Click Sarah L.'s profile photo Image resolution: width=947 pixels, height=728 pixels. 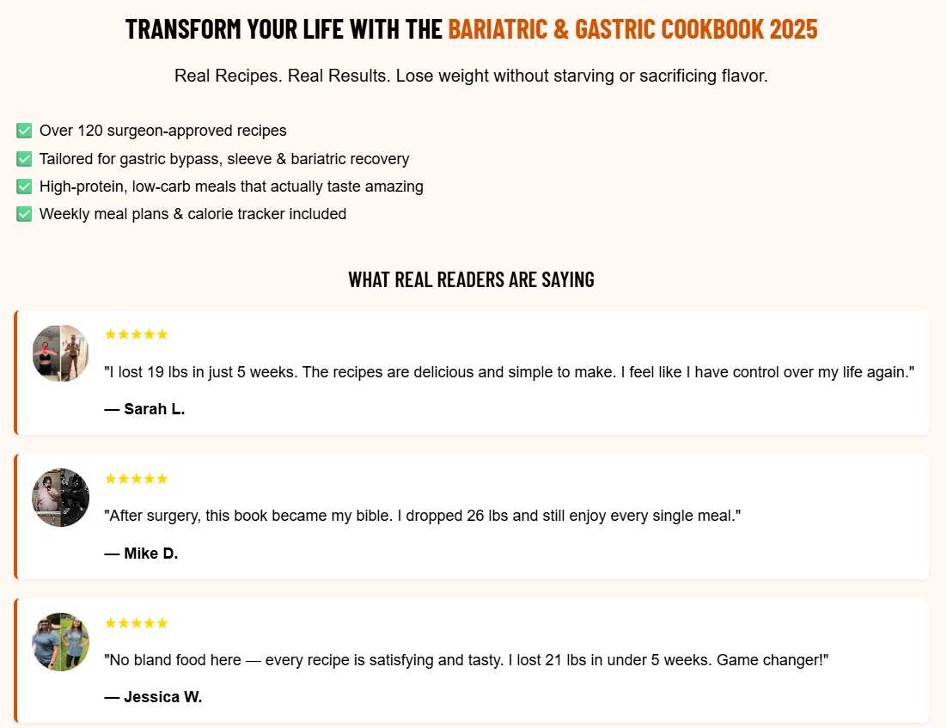[60, 353]
